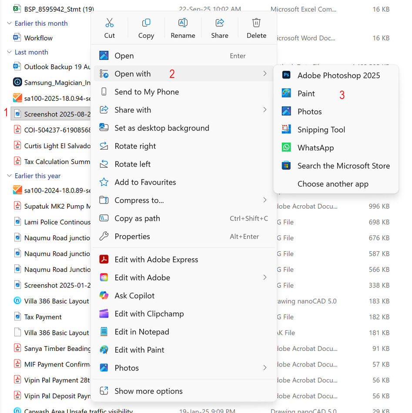Click the Add to Favourites star icon

tap(104, 182)
